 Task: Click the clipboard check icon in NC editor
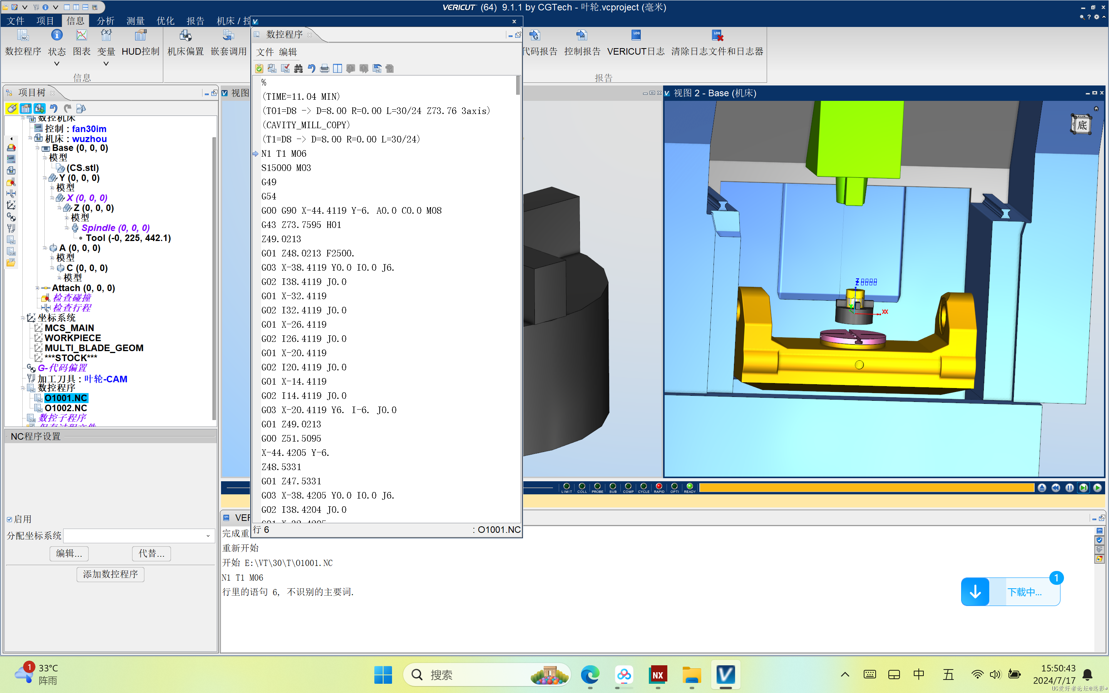259,69
